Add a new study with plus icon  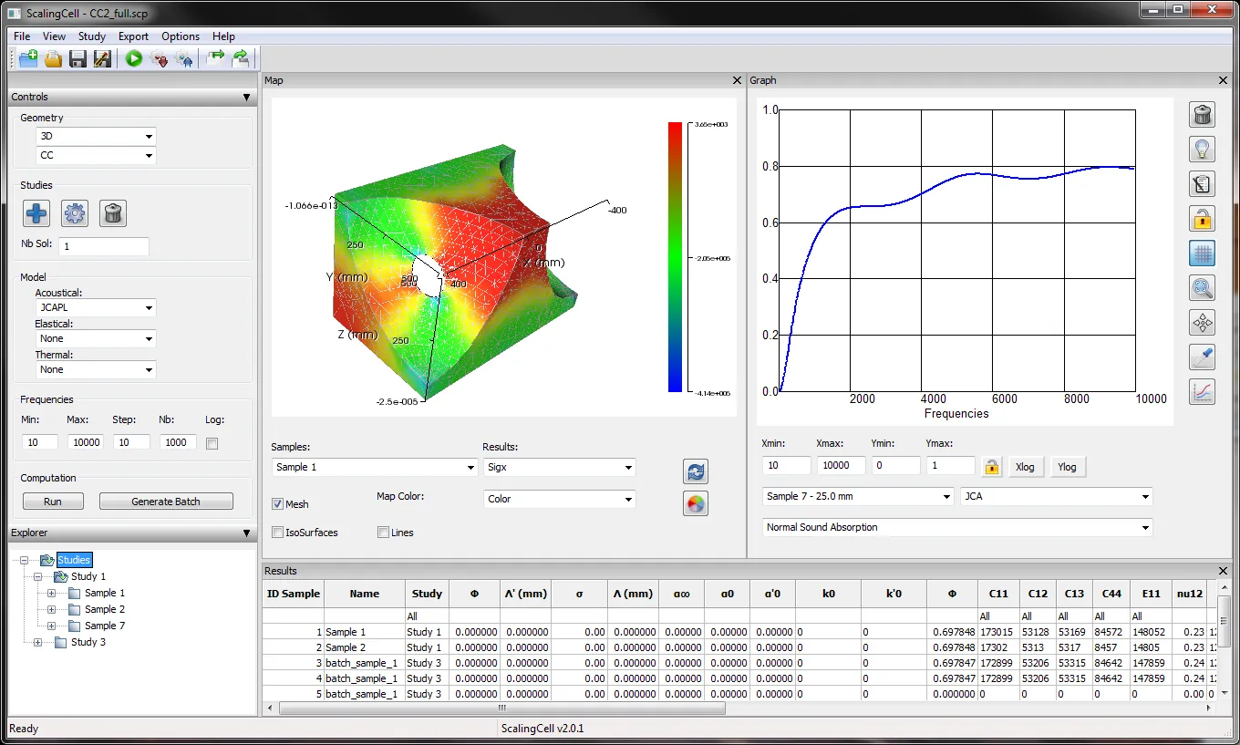tap(36, 213)
